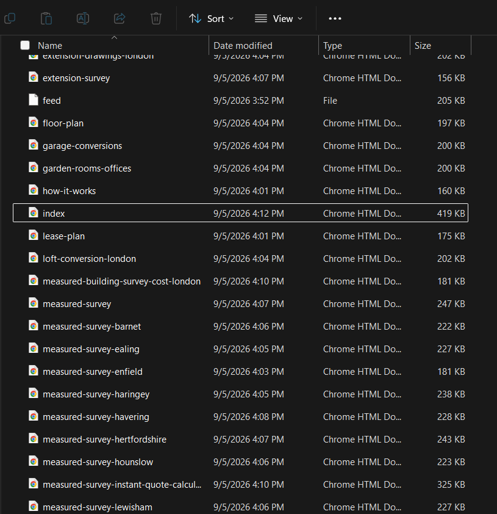Click the Chrome icon of garden-rooms-offices

point(33,167)
